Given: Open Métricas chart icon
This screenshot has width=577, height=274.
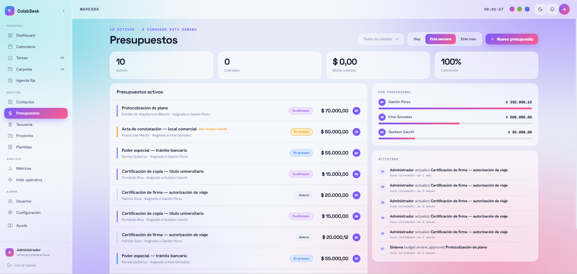Looking at the screenshot, I should tap(10, 169).
